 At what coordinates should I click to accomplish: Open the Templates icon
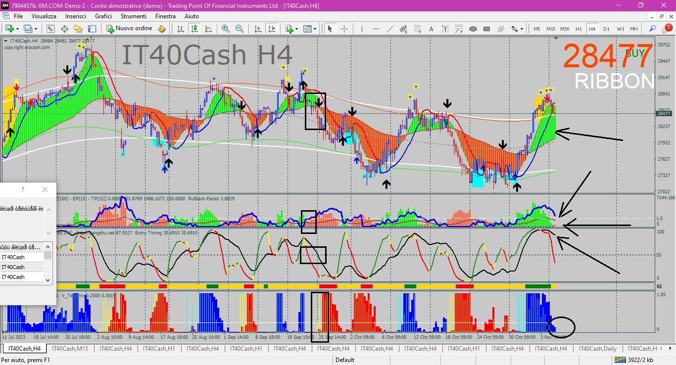click(307, 29)
